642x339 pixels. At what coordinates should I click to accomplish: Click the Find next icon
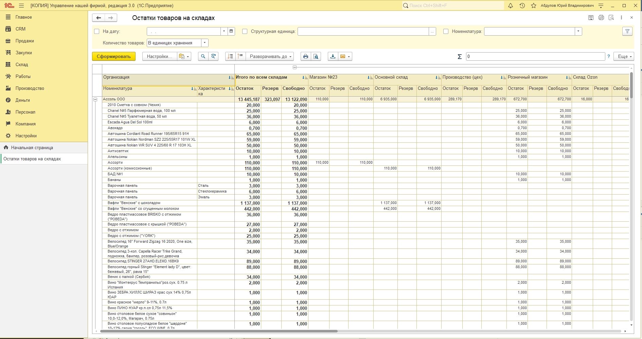(213, 56)
